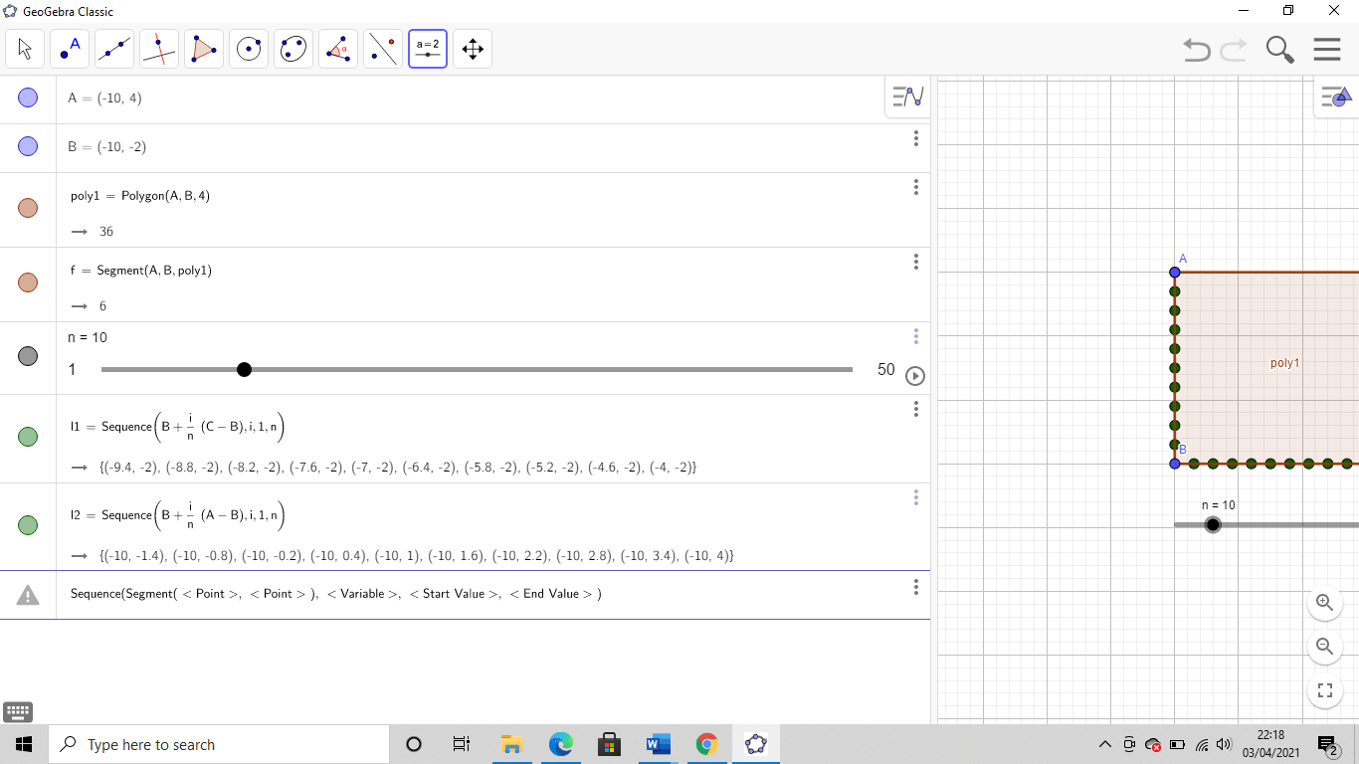1359x764 pixels.
Task: Open the three-dot menu for segment f
Action: tap(915, 261)
